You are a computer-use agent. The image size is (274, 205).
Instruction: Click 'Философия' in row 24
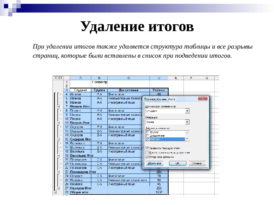coord(129,176)
